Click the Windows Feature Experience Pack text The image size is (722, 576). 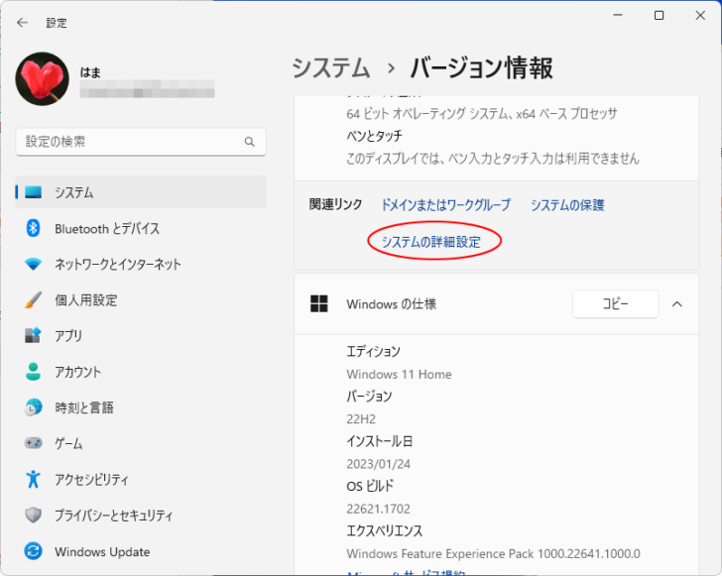click(x=493, y=553)
